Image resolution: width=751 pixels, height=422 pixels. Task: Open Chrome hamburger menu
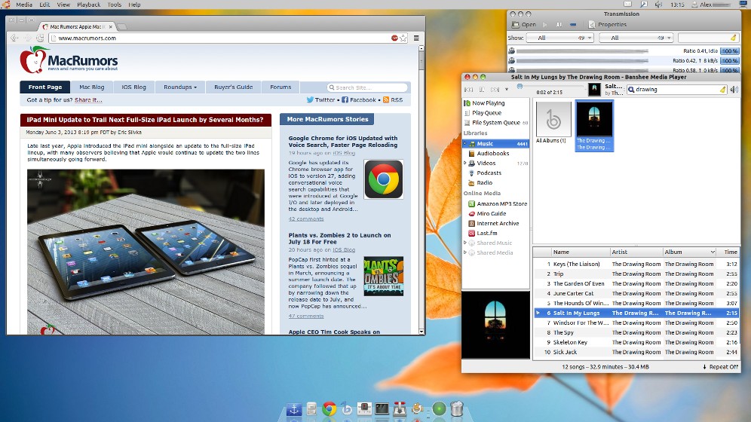[x=416, y=38]
